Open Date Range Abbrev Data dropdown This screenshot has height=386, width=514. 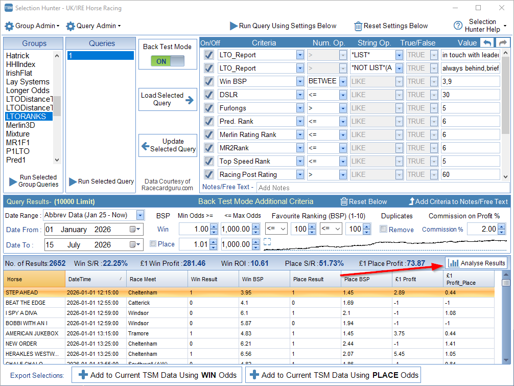pyautogui.click(x=140, y=215)
